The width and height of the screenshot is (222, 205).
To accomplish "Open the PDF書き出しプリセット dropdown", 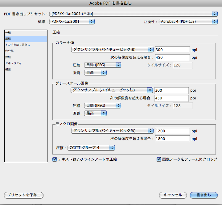I will [x=134, y=14].
